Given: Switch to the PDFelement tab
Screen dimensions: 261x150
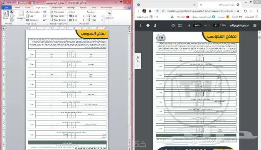Looking at the screenshot, I should (107, 7).
